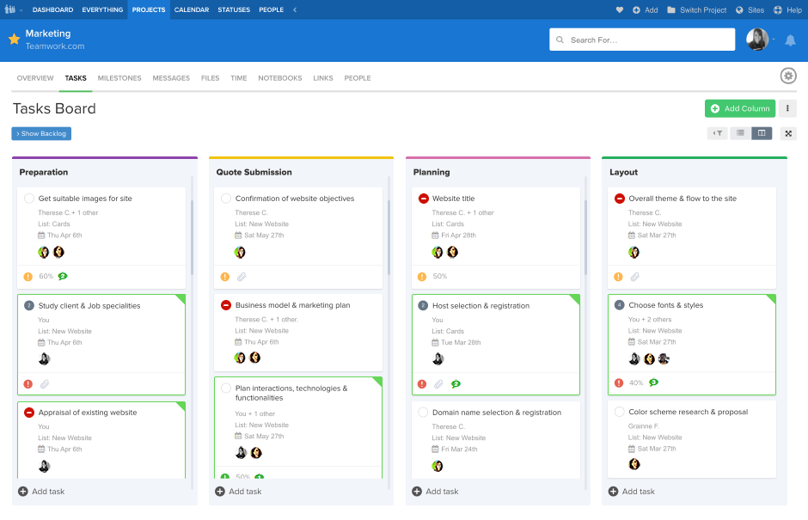Click the green Add Column button
This screenshot has width=808, height=520.
(739, 108)
